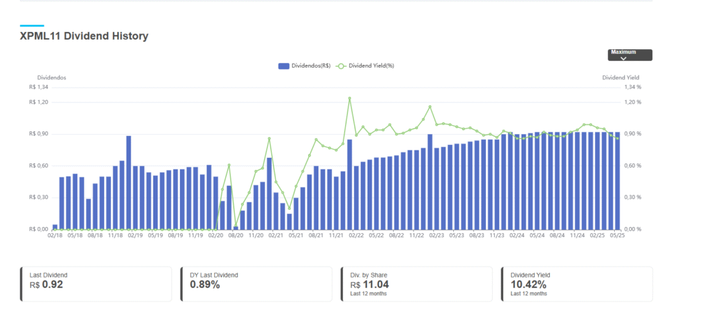Click the 11/23 x-axis date label
701x311 pixels.
pyautogui.click(x=497, y=236)
